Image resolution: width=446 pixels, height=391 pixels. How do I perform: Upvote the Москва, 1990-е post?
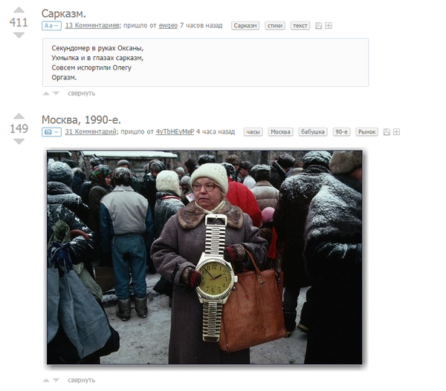[19, 116]
